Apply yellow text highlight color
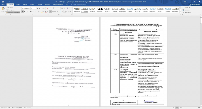 click(x=42, y=11)
